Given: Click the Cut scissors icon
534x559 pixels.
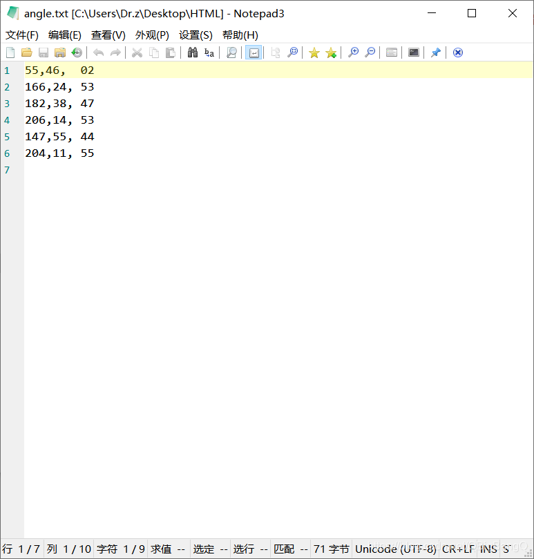Looking at the screenshot, I should 137,53.
